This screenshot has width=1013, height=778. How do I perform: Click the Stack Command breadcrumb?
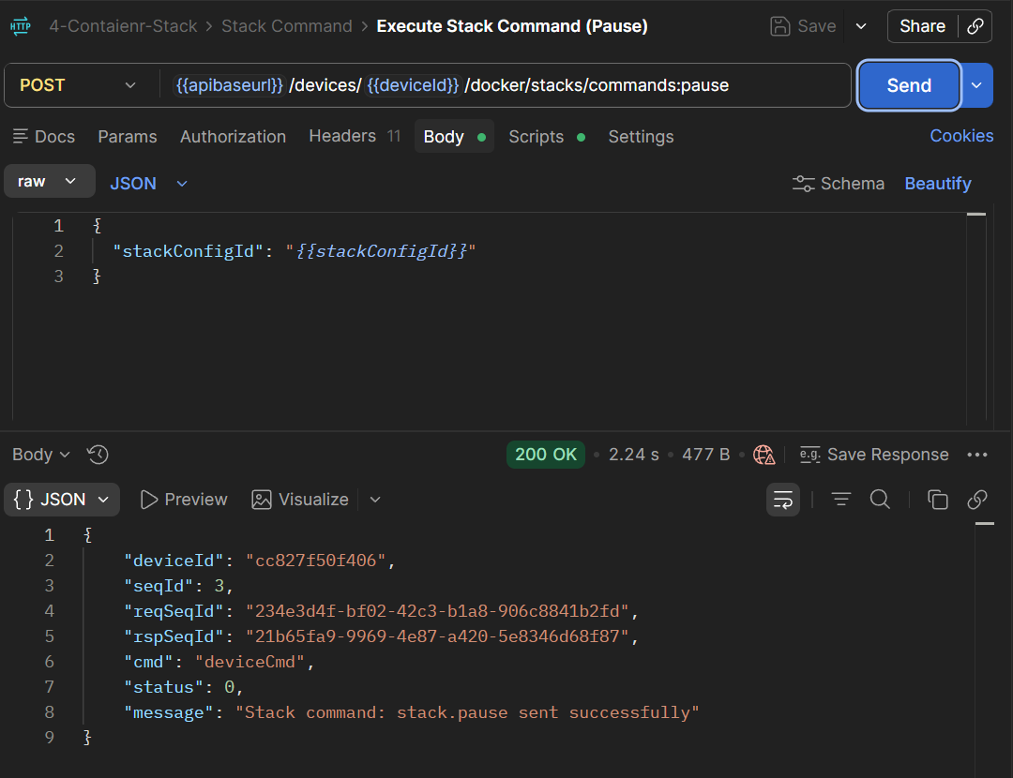287,26
